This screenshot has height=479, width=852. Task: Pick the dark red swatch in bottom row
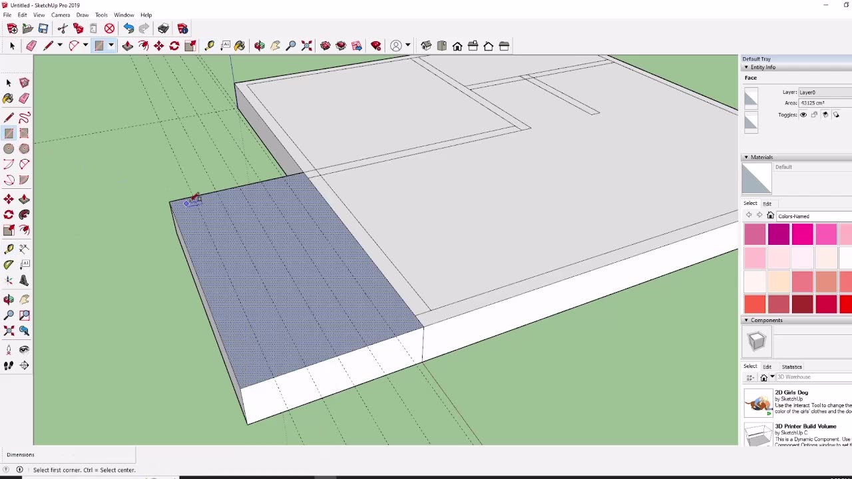click(x=803, y=303)
